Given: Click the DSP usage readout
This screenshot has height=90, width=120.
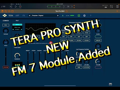Looking at the screenshot, I should pyautogui.click(x=105, y=5).
